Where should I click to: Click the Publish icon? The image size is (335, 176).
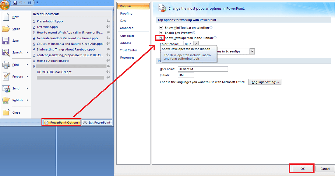pyautogui.click(x=6, y=100)
